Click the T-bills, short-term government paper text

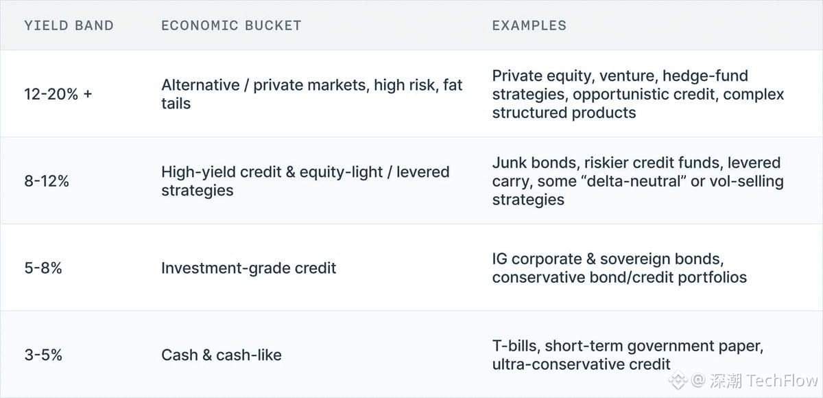(x=627, y=346)
